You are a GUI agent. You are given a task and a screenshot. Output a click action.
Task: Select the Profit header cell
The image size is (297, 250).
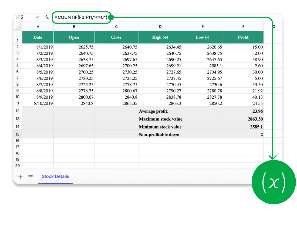[x=243, y=37]
